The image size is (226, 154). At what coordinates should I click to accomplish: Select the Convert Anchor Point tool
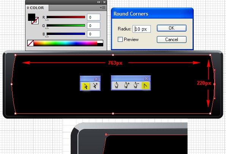(145, 86)
